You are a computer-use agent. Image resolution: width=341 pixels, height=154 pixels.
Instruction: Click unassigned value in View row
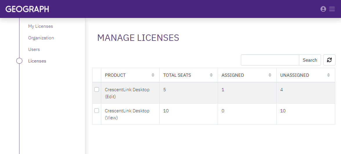coord(283,111)
